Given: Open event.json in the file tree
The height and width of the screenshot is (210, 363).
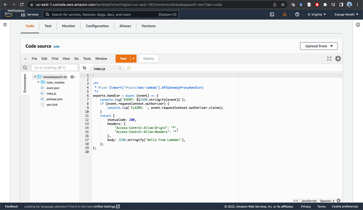Looking at the screenshot, I should point(53,88).
